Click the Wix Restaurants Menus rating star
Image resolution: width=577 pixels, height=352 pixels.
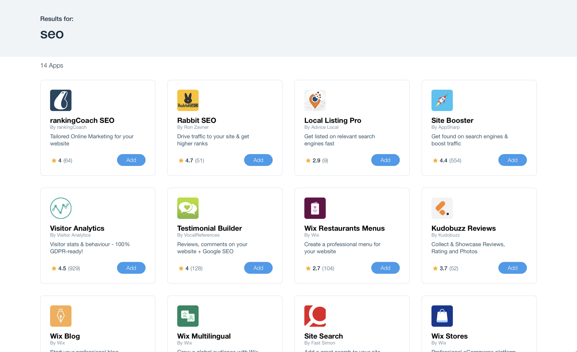click(308, 268)
